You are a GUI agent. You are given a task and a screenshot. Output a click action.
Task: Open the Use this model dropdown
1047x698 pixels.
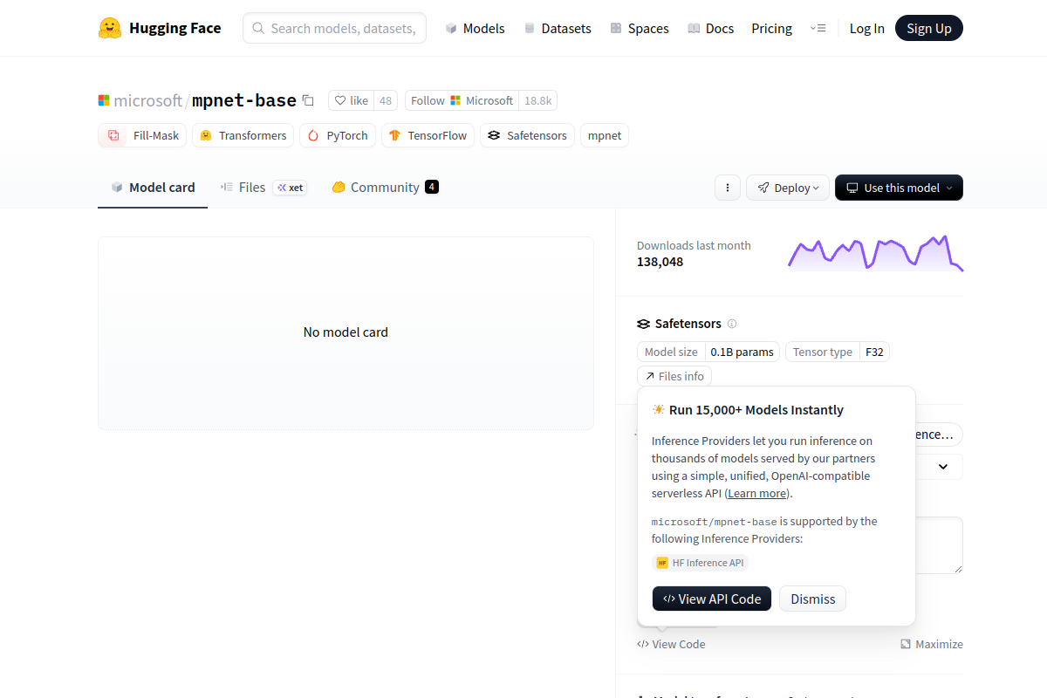click(x=899, y=187)
